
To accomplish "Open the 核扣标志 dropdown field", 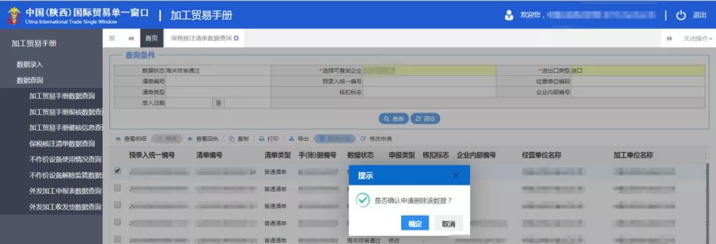I will pyautogui.click(x=430, y=93).
